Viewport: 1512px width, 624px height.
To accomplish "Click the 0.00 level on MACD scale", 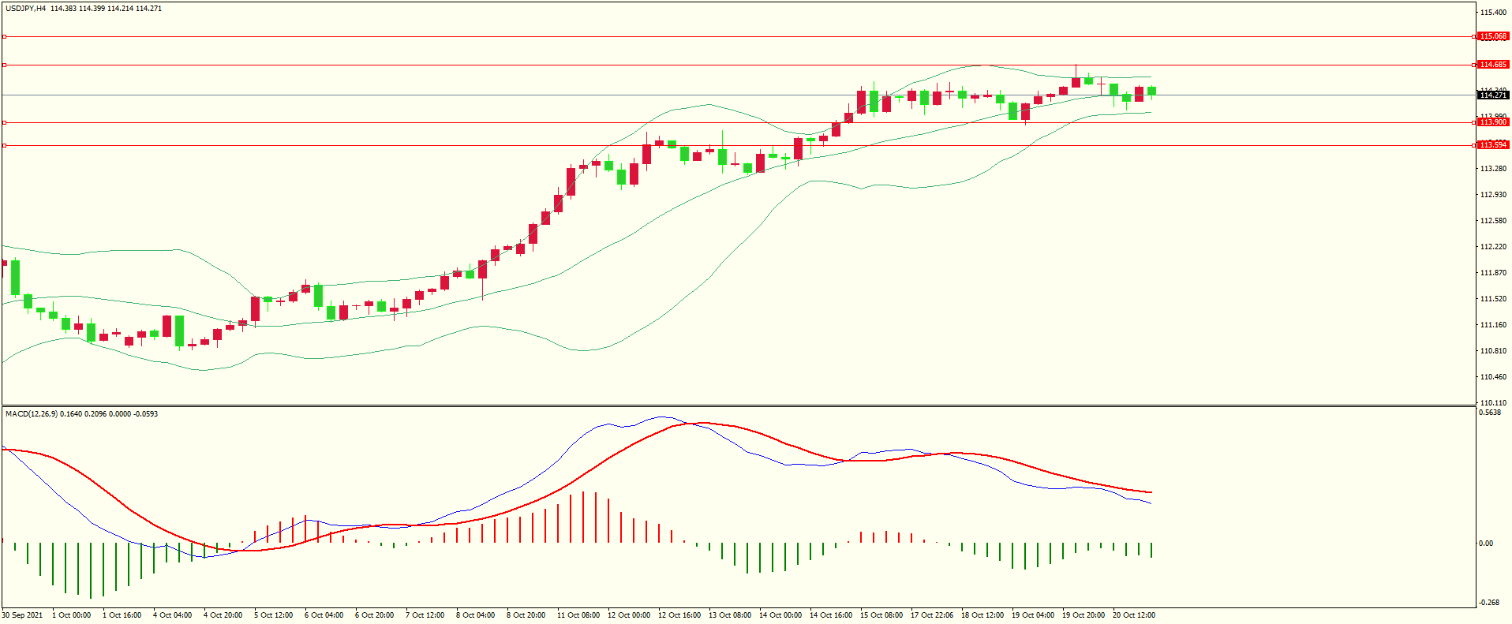I will [x=1486, y=544].
